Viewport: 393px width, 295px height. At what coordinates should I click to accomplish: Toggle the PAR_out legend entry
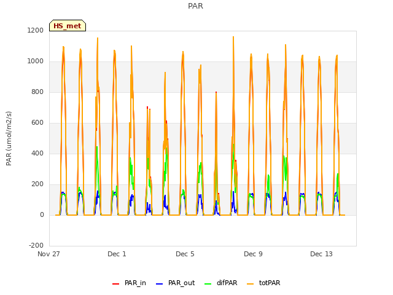point(175,283)
